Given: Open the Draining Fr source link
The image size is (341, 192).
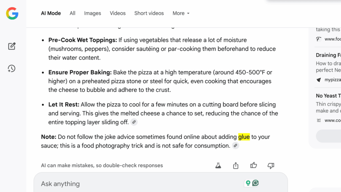Looking at the screenshot, I should pyautogui.click(x=328, y=55).
